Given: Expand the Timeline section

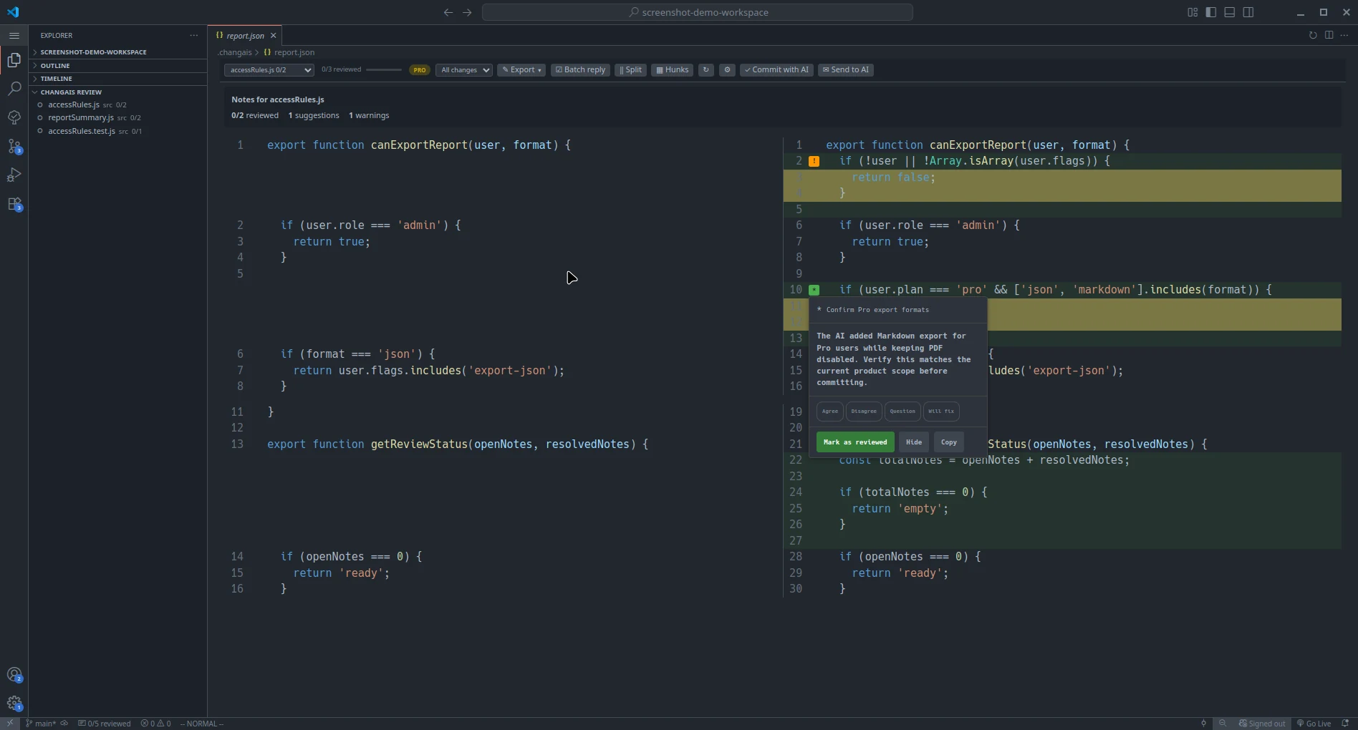Looking at the screenshot, I should 118,79.
